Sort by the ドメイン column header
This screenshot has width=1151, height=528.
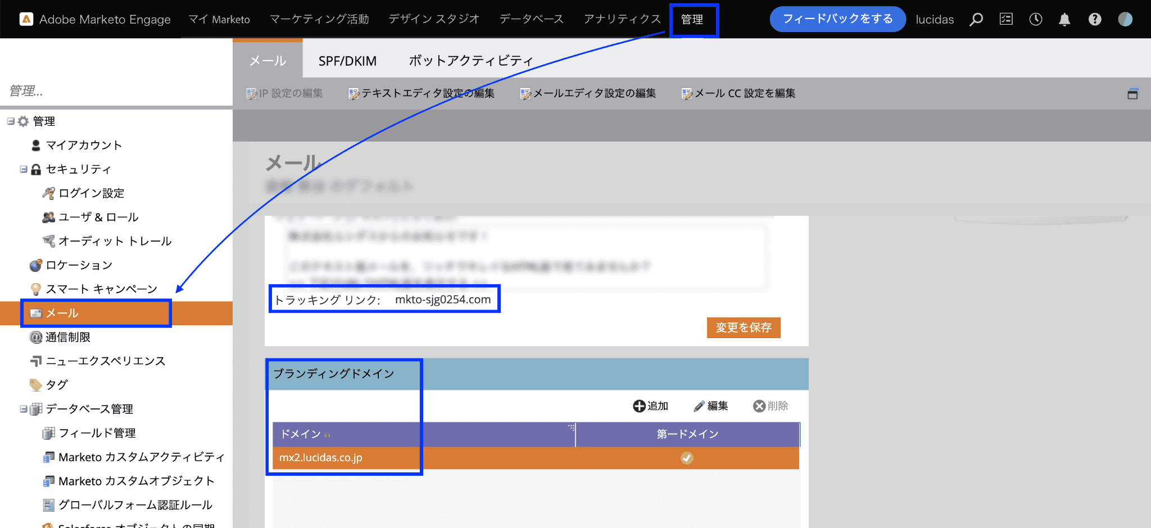301,434
